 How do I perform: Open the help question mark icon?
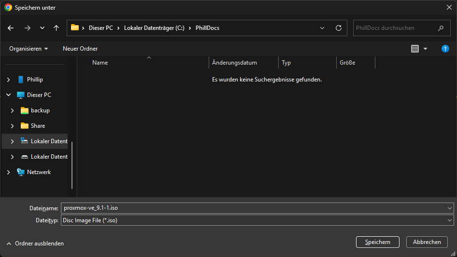445,49
